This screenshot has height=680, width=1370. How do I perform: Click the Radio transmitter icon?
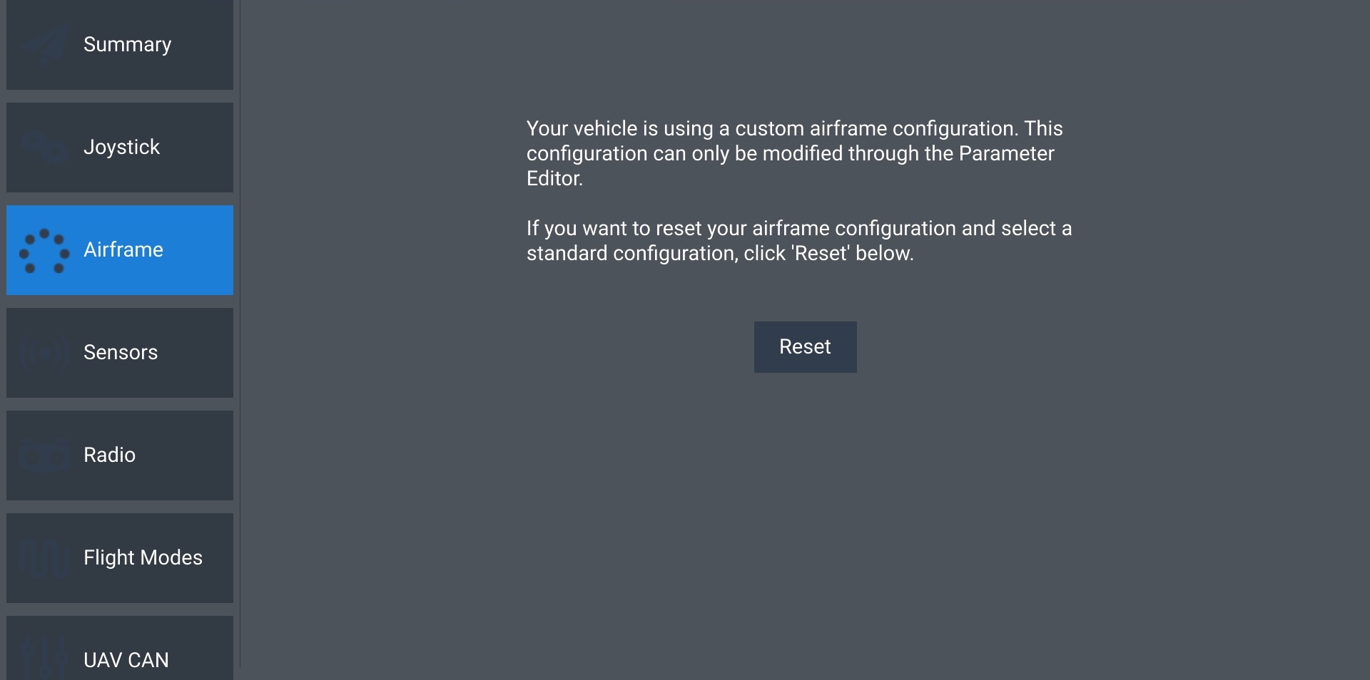point(44,455)
